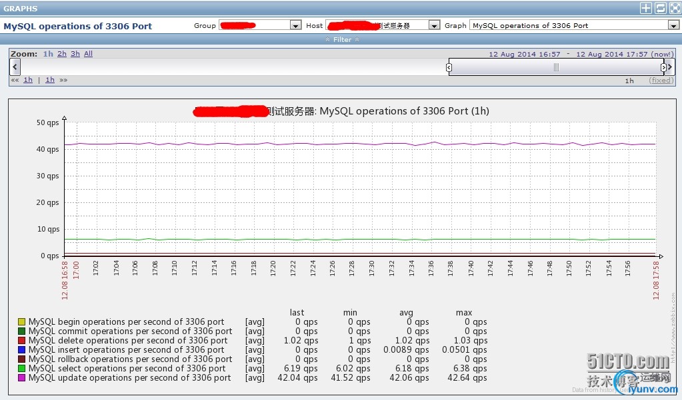Click yellow swatch for begin operations legend

click(x=22, y=322)
